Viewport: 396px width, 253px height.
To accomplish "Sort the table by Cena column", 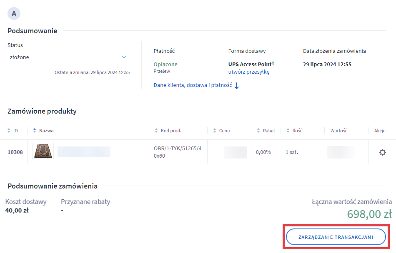I will (x=215, y=131).
